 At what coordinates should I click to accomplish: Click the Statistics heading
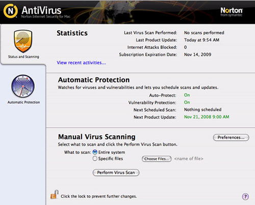[72, 33]
